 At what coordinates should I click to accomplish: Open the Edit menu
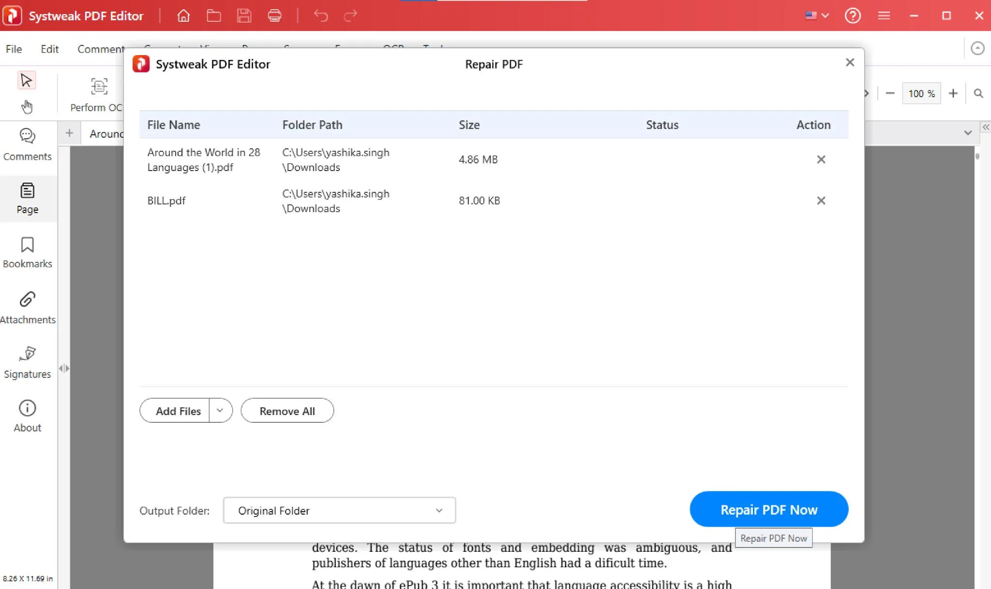tap(49, 49)
